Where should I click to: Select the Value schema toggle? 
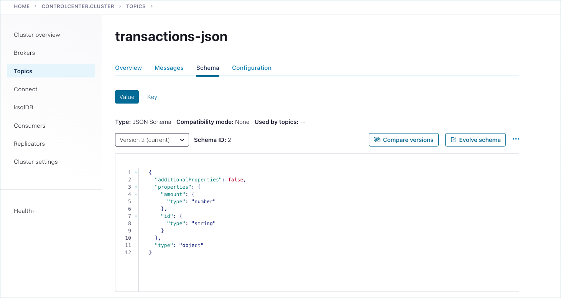(127, 97)
